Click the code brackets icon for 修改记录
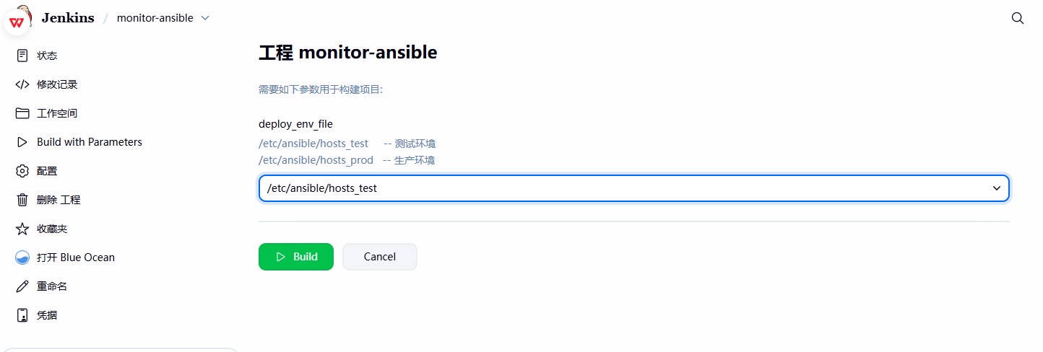Image resolution: width=1043 pixels, height=352 pixels. coord(22,84)
